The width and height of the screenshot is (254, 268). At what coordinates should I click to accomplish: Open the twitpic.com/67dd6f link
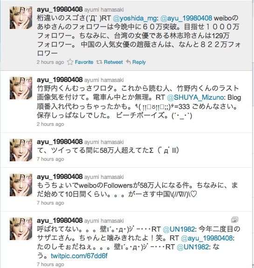point(79,256)
